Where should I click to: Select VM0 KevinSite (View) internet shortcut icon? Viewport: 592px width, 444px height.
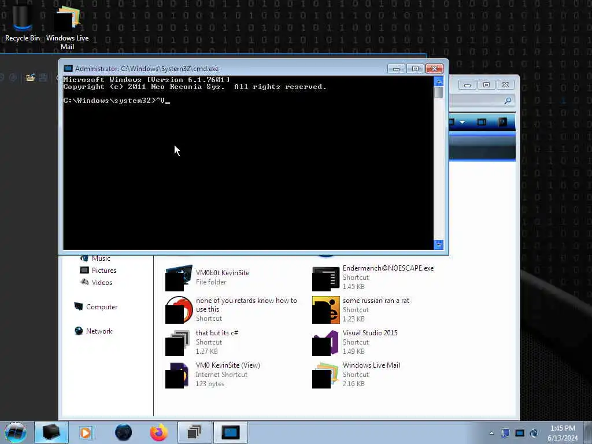point(177,375)
